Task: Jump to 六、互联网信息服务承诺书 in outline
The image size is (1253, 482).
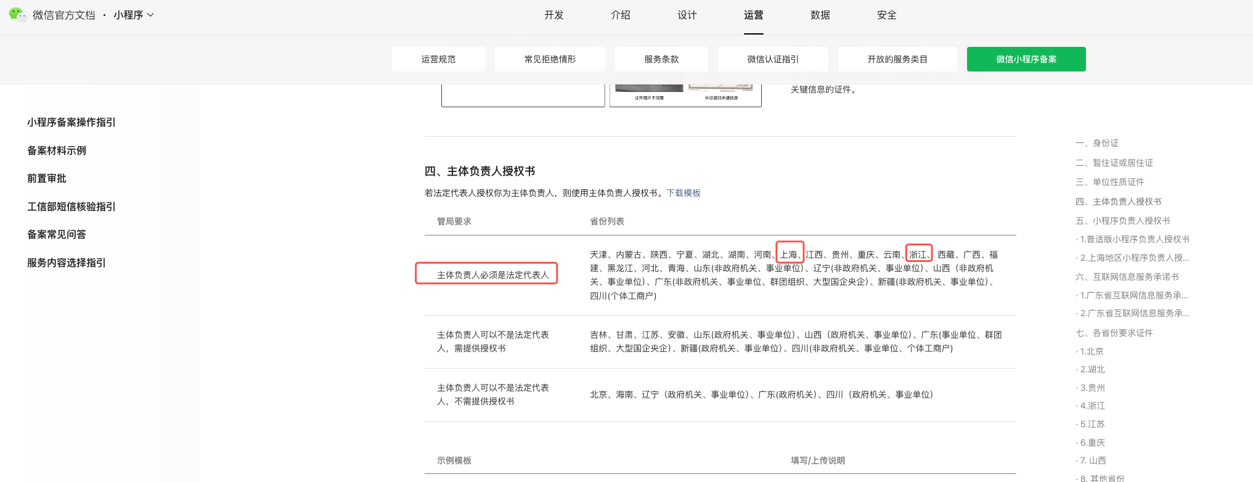Action: tap(1127, 277)
